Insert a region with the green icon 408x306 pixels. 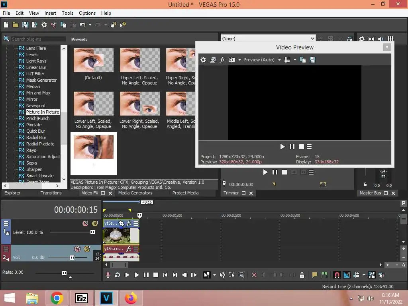[x=324, y=275]
